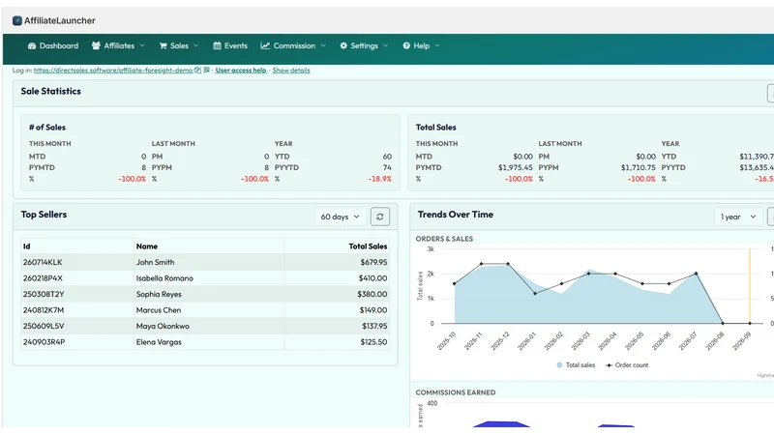This screenshot has width=774, height=435.
Task: Click the Events calendar icon
Action: [217, 45]
